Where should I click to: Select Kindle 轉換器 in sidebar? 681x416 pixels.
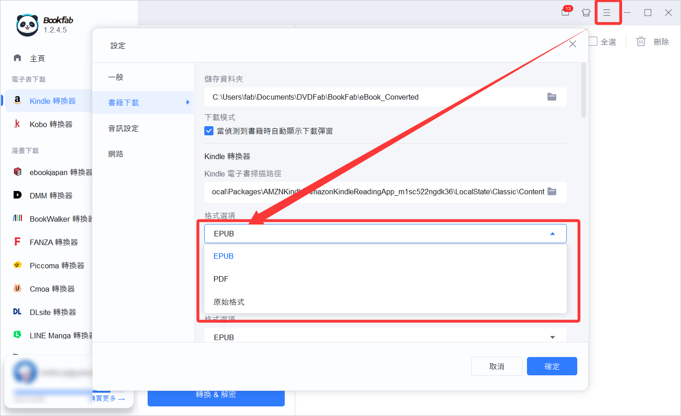pos(49,101)
